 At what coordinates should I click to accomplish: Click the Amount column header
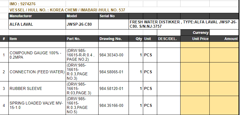coord(224,39)
